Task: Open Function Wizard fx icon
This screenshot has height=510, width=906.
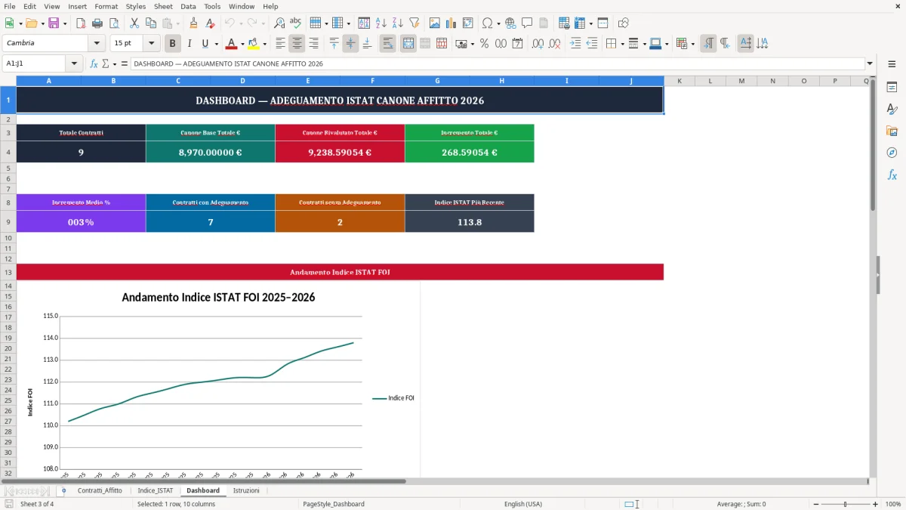Action: click(94, 63)
